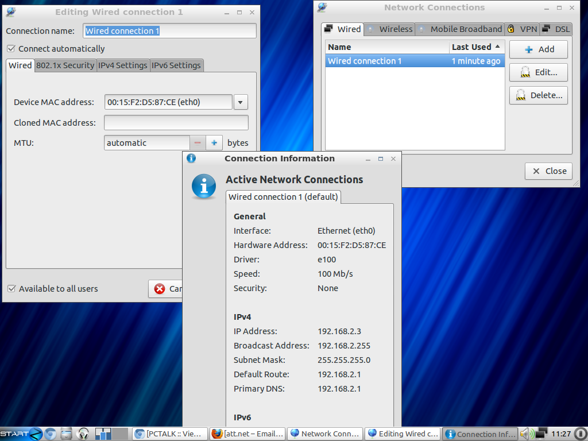588x441 pixels.
Task: Click the Cloned MAC address field
Action: pos(176,123)
